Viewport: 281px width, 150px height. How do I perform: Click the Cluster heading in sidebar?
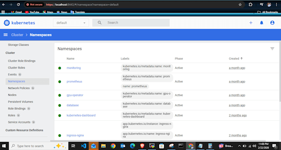(x=10, y=53)
